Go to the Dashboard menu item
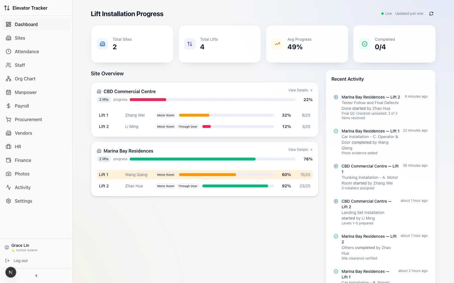Image resolution: width=454 pixels, height=283 pixels. [x=36, y=24]
